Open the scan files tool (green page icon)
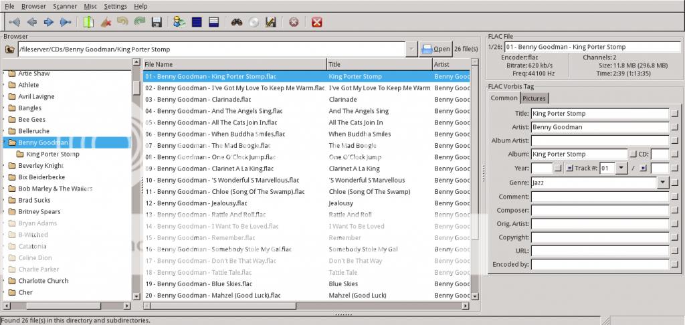 pyautogui.click(x=88, y=22)
